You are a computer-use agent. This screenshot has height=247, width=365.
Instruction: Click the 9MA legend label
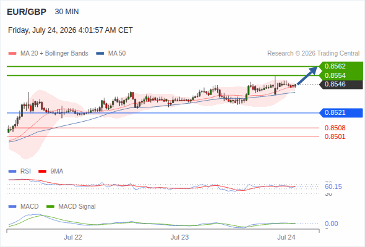click(57, 172)
